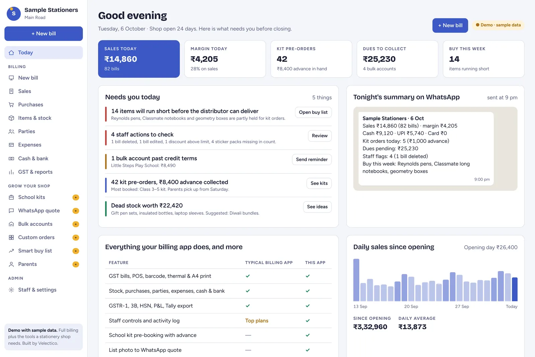Open the Sales Today summary card

pos(139,59)
